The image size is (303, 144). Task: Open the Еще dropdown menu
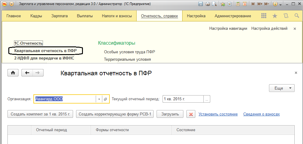[282, 88]
